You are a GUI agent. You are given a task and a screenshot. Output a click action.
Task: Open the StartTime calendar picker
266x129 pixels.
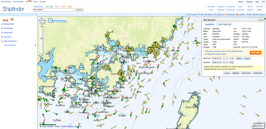[224, 59]
